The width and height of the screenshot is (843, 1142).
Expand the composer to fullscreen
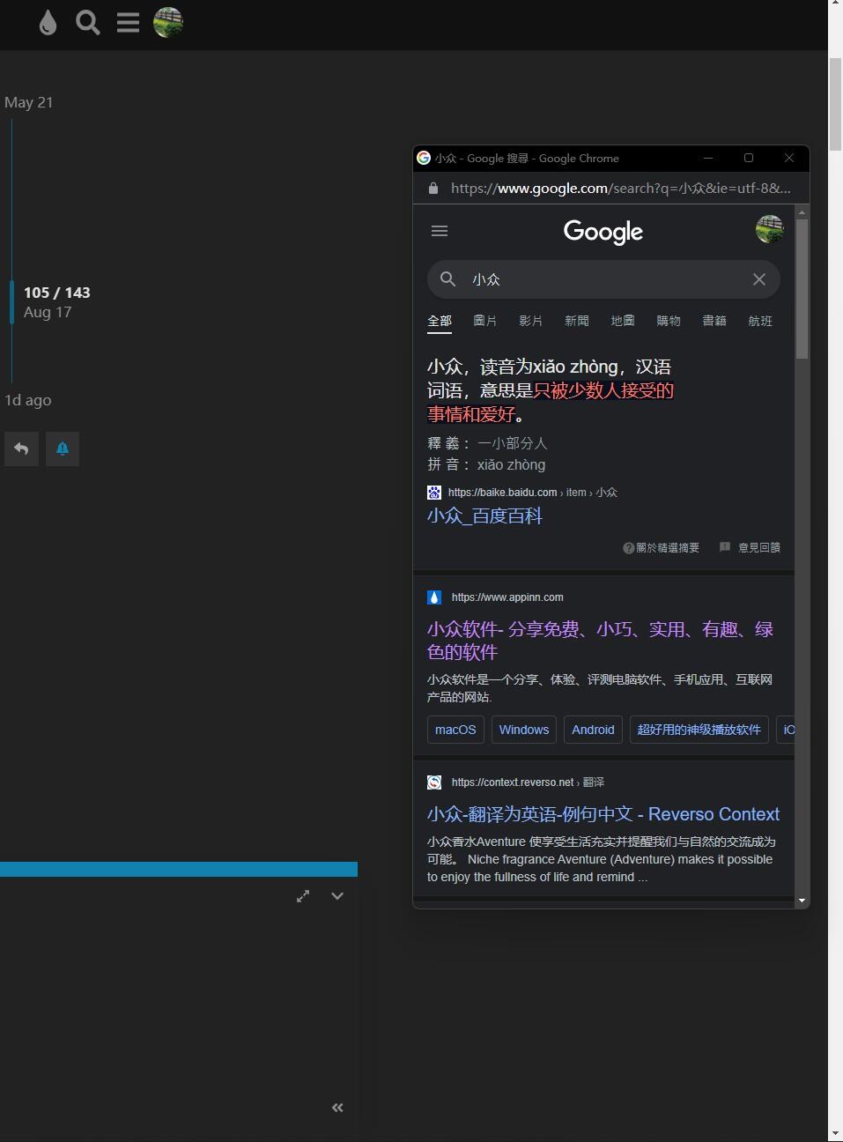click(x=303, y=896)
